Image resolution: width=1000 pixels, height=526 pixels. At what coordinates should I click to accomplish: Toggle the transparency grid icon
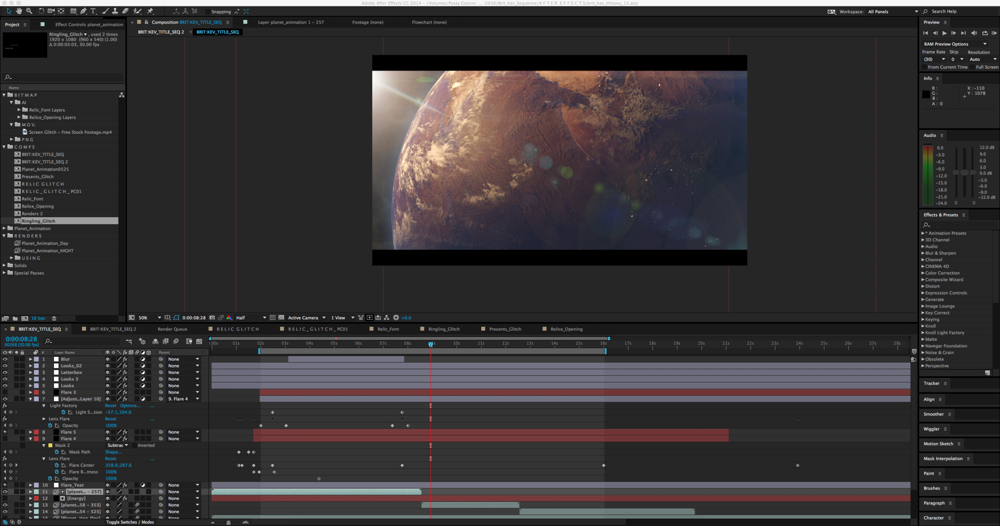(281, 318)
